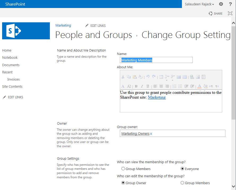Select Group Owner for editing membership
This screenshot has width=236, height=190.
click(x=123, y=183)
